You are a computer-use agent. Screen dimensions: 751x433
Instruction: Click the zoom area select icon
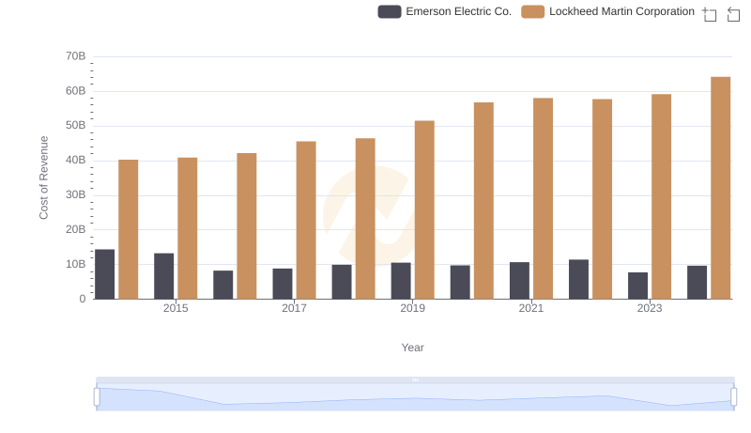click(x=710, y=14)
